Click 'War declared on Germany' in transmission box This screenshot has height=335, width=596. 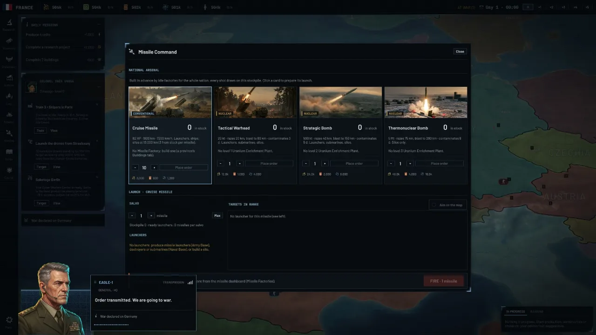coord(118,316)
